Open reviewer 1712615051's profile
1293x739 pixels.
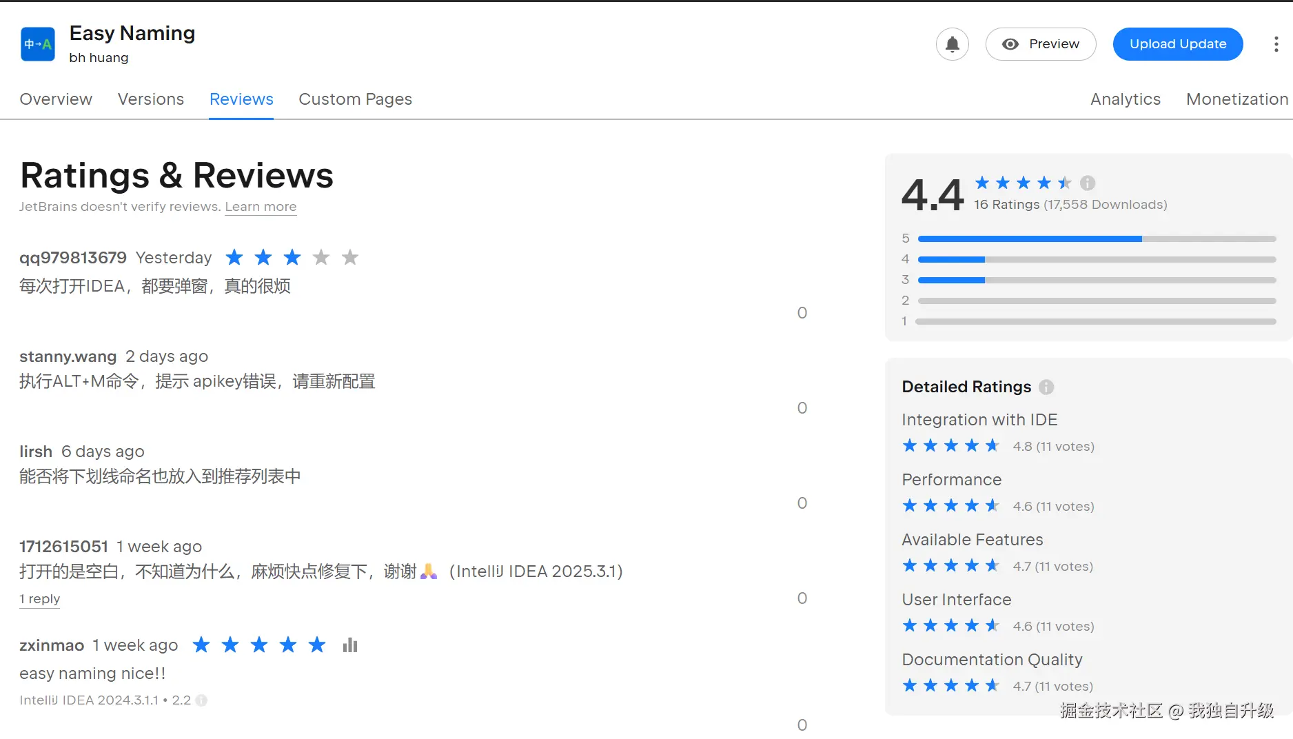coord(63,547)
